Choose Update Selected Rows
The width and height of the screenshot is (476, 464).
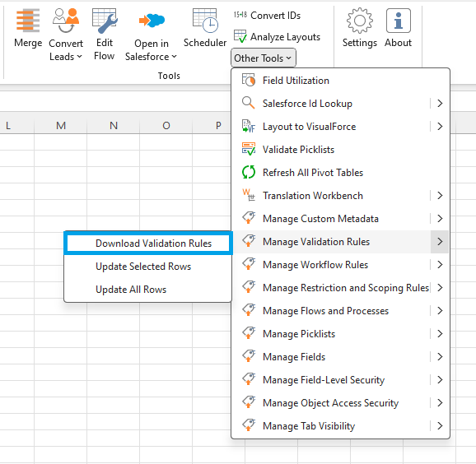tap(148, 267)
